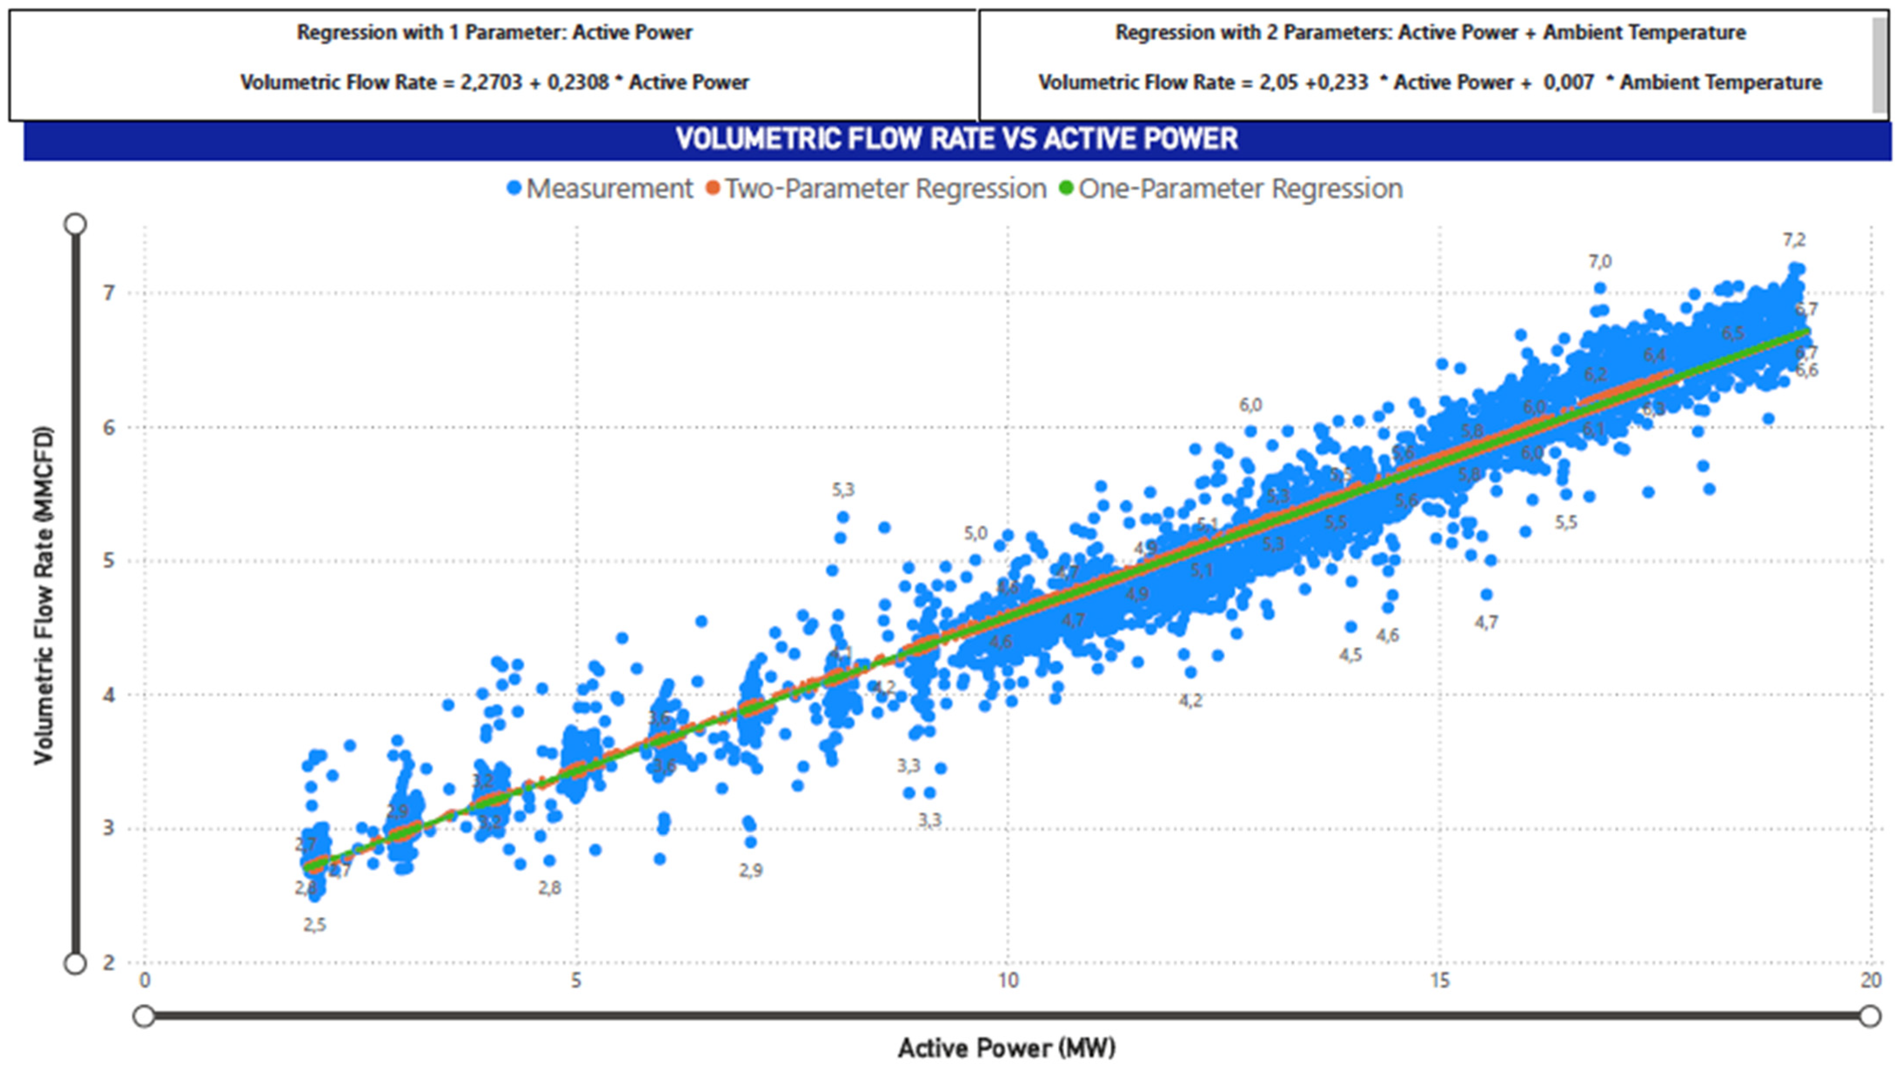Select the 'Regression with 1 Parameter' text box
Image resolution: width=1898 pixels, height=1067 pixels.
494,66
